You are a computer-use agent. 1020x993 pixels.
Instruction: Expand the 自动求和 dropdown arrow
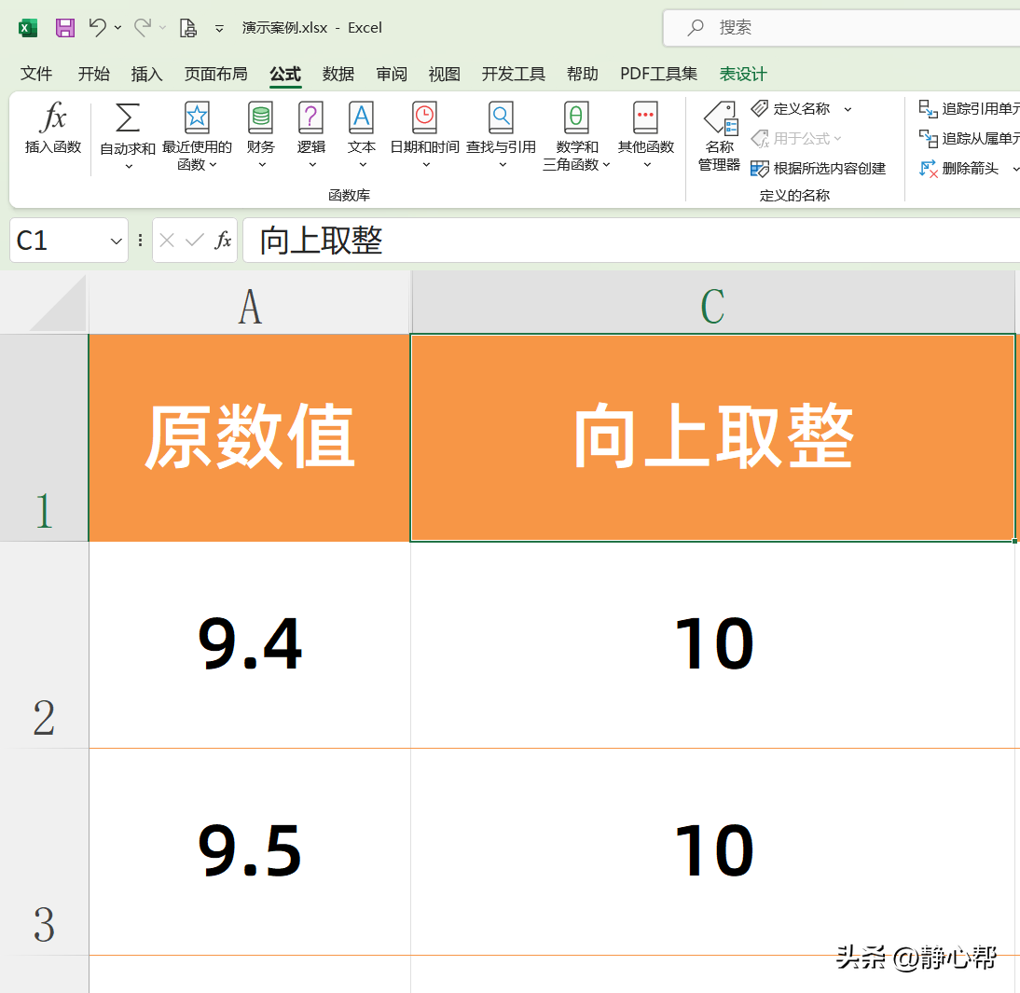[129, 167]
